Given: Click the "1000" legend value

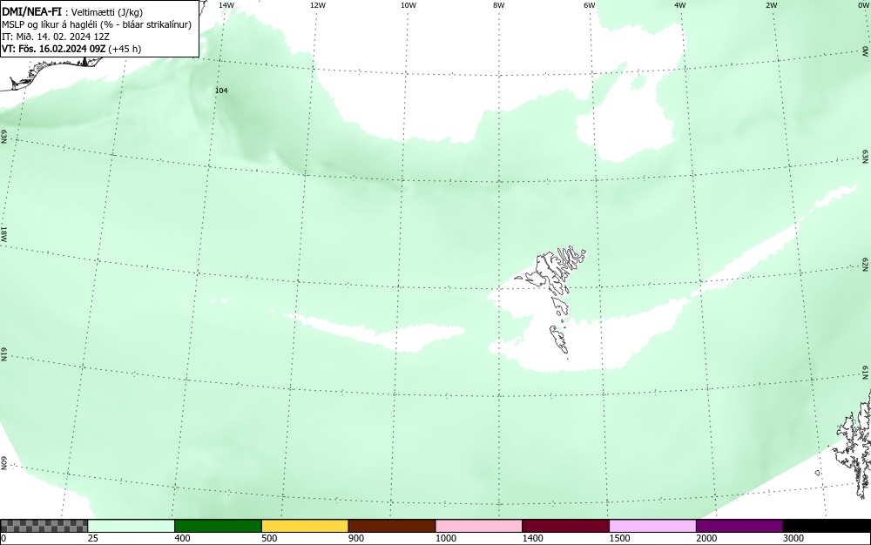Looking at the screenshot, I should 445,538.
